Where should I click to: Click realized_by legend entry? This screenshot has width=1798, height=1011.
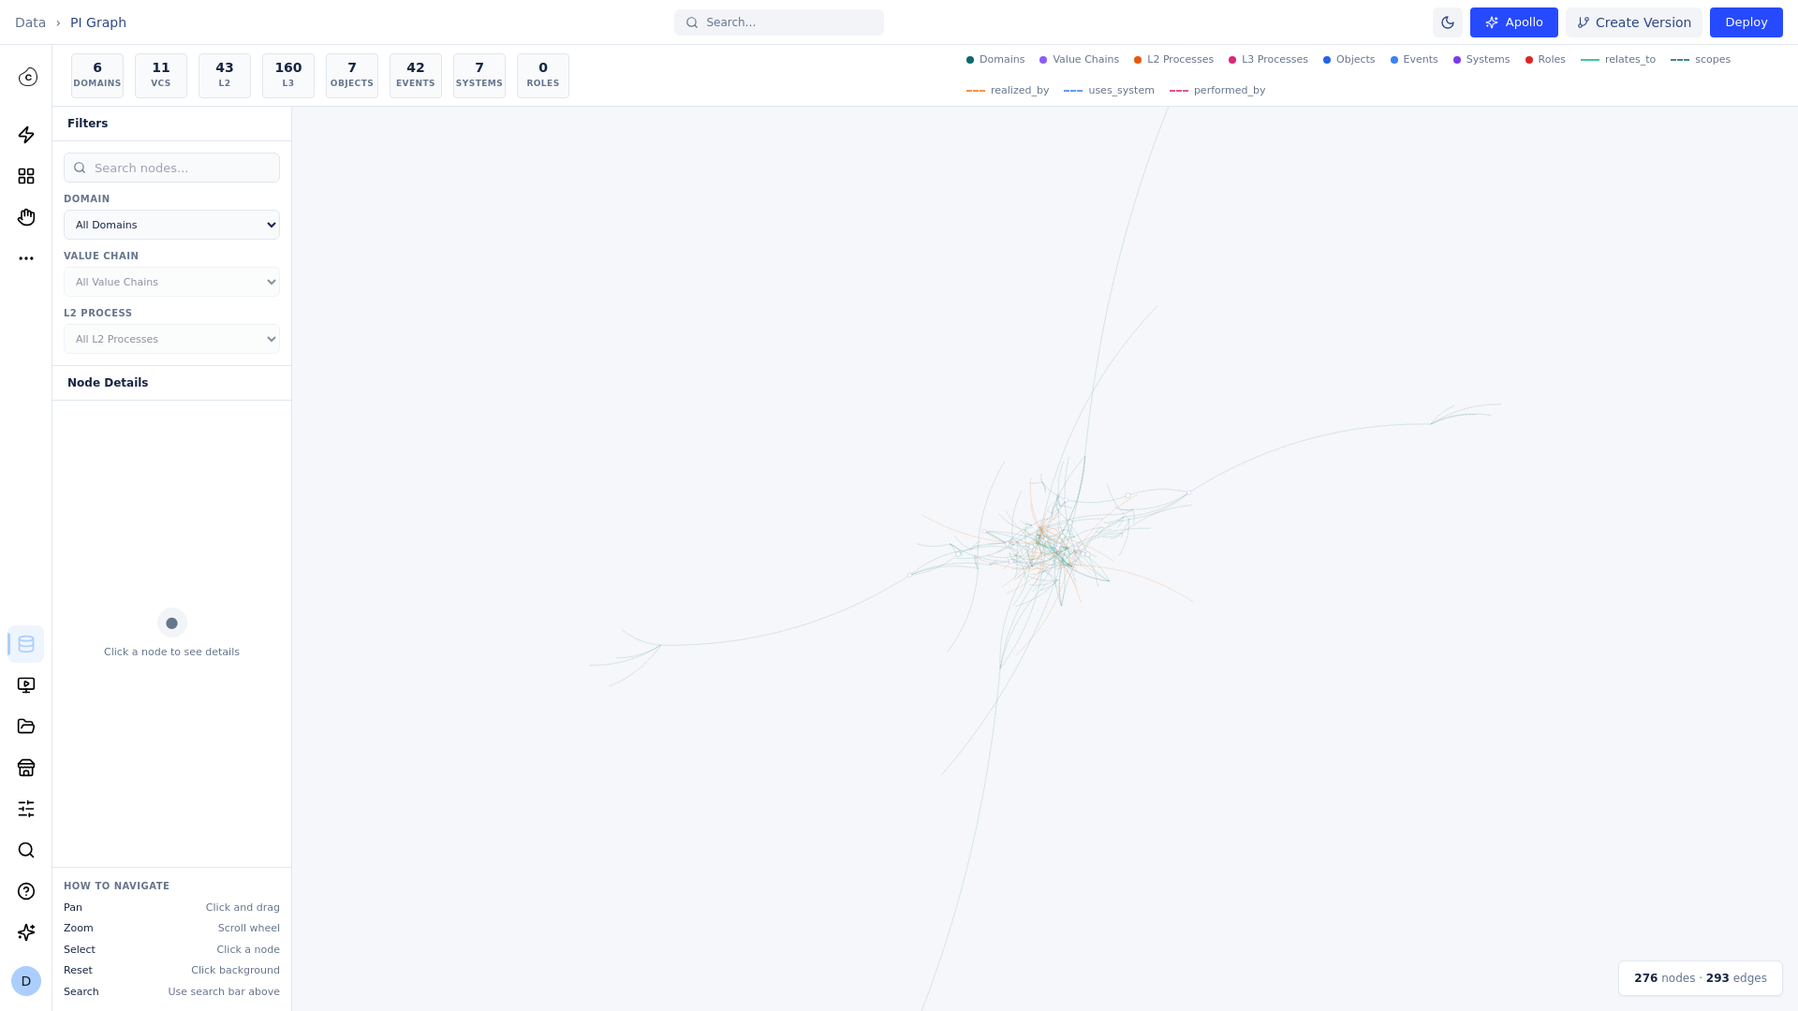point(1008,91)
